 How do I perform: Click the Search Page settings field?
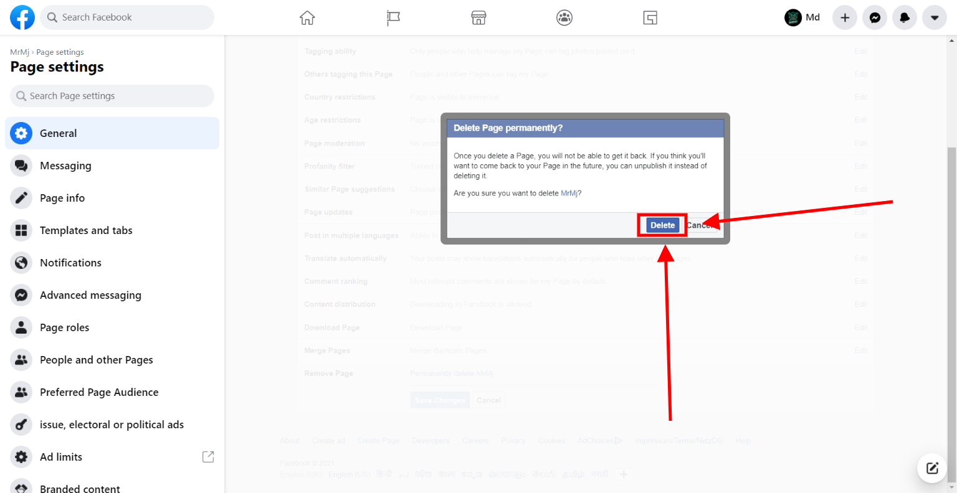112,96
